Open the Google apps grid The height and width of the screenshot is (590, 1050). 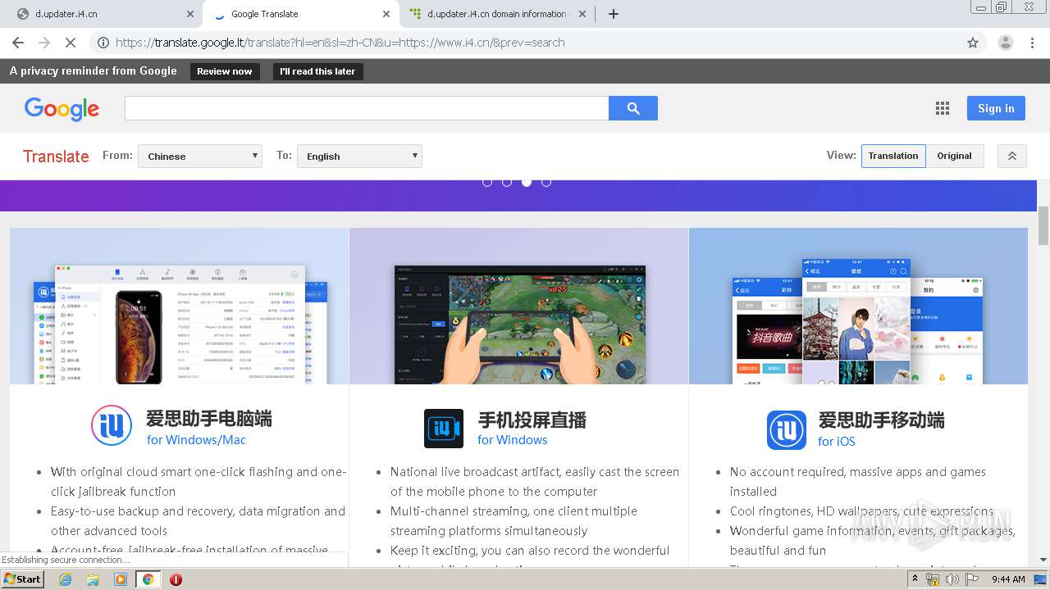(943, 108)
